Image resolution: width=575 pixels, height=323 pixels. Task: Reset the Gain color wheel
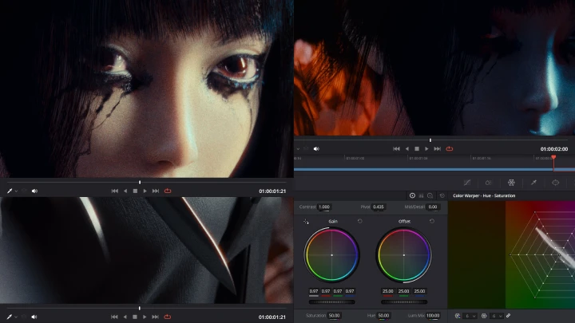(x=360, y=221)
